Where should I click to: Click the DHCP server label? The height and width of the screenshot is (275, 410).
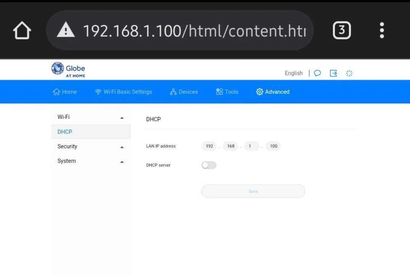158,165
